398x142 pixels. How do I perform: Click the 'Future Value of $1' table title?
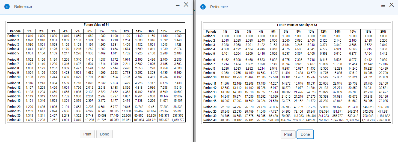point(96,25)
